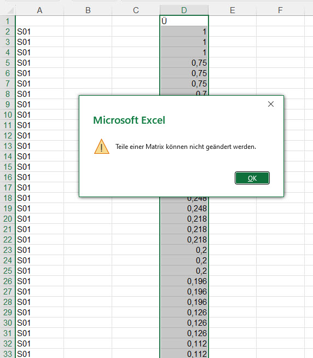Select row 20 header
Image resolution: width=313 pixels, height=358 pixels.
(x=8, y=219)
